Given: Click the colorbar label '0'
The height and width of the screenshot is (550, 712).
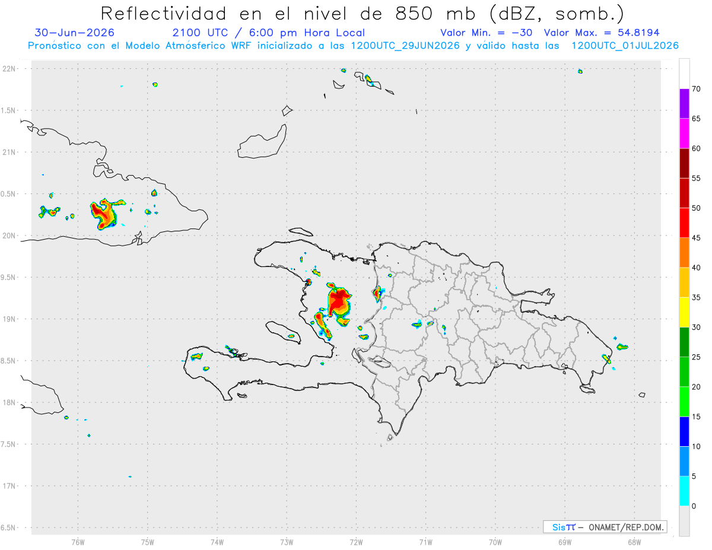Looking at the screenshot, I should (694, 506).
